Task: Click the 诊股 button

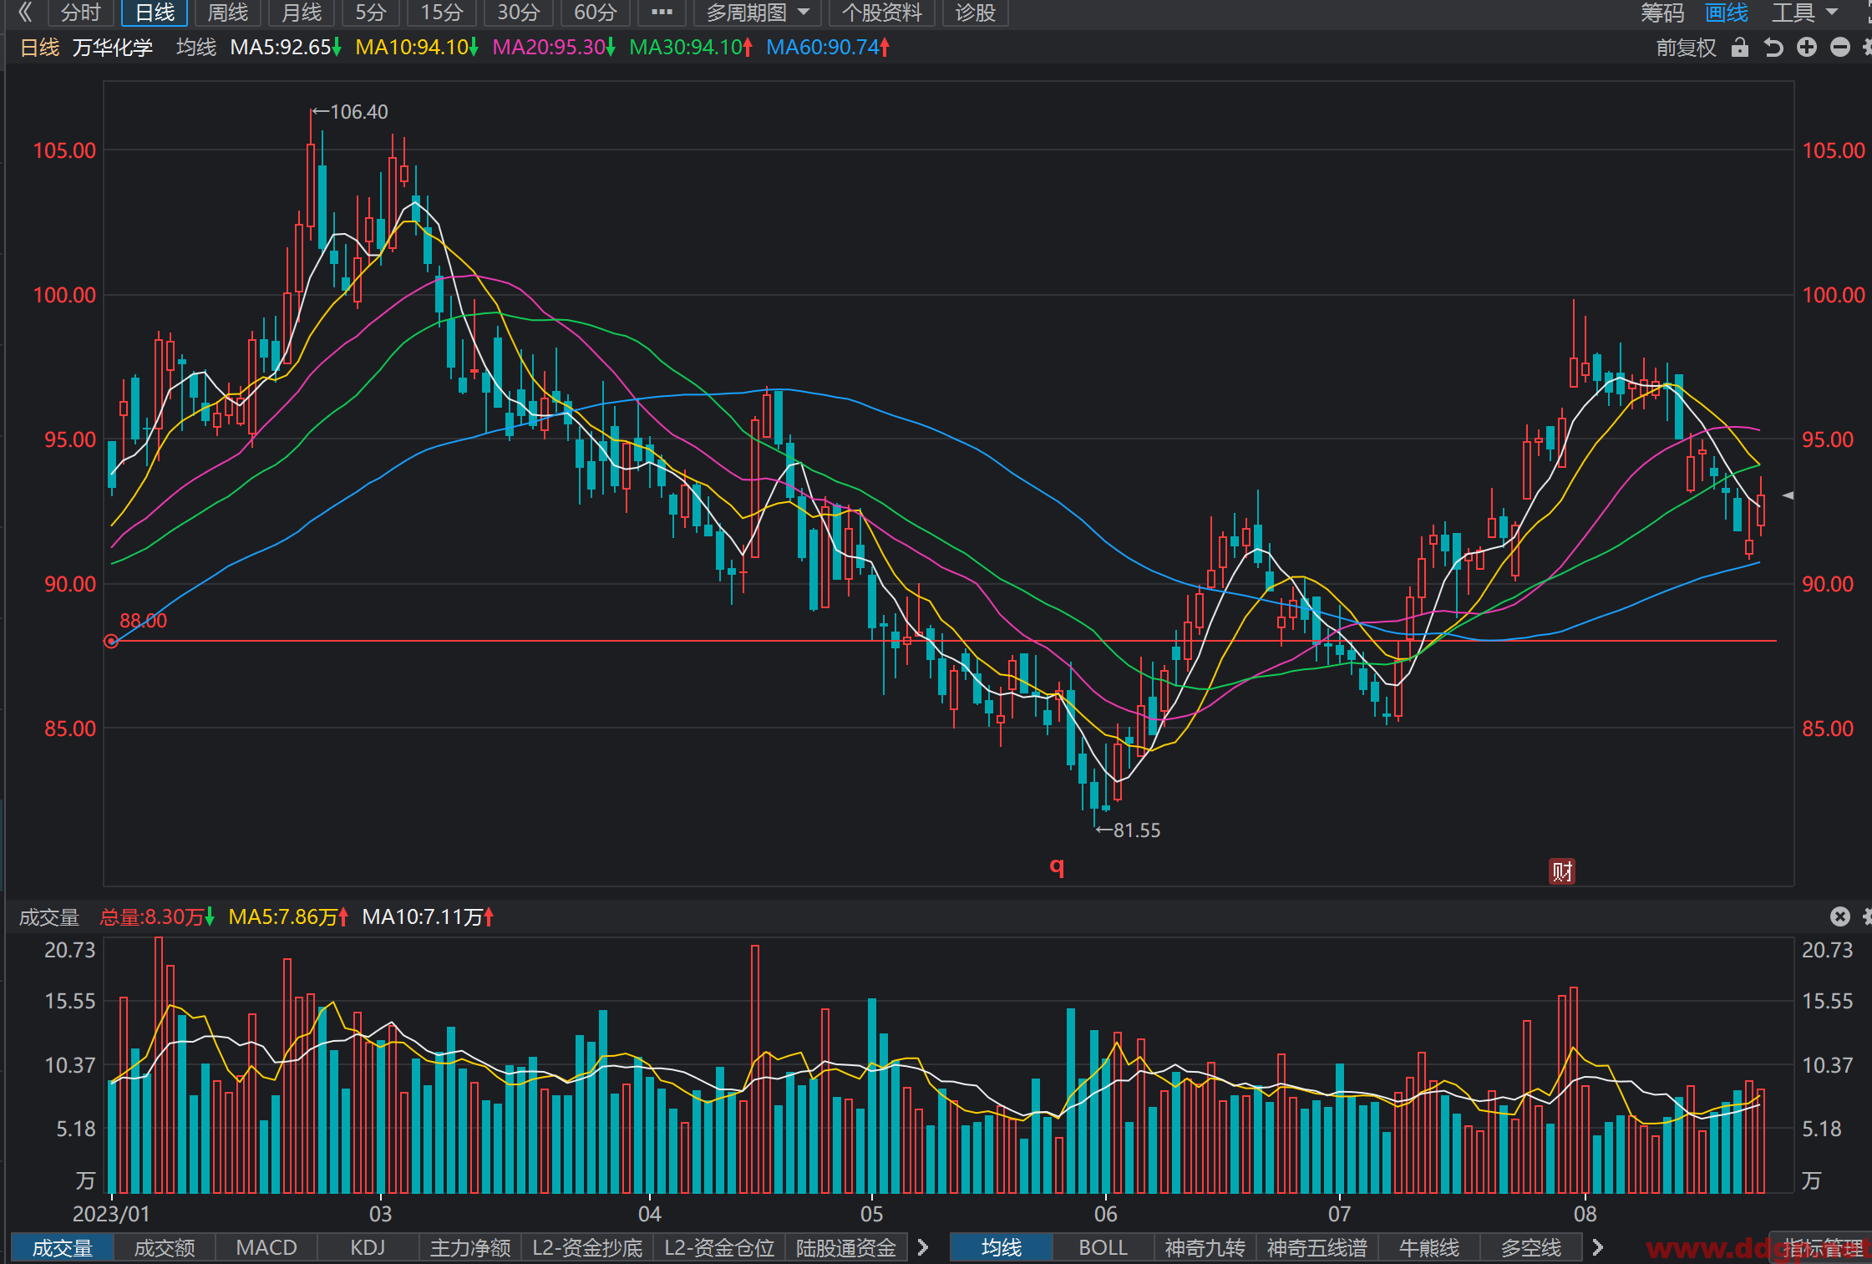Action: pos(975,13)
